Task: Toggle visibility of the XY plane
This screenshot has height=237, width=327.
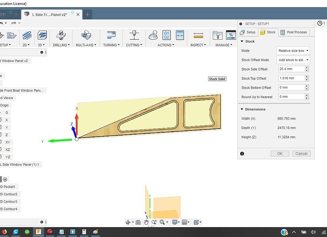Action: tap(0, 142)
